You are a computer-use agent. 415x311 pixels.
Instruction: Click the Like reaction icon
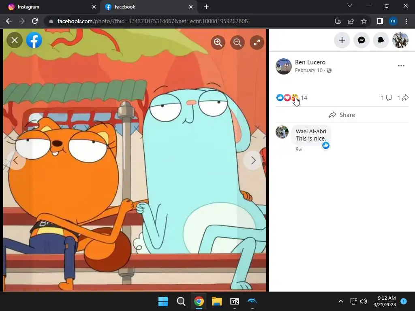tap(280, 98)
